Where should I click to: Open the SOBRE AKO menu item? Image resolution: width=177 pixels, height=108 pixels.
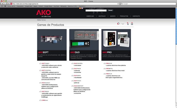point(90,16)
